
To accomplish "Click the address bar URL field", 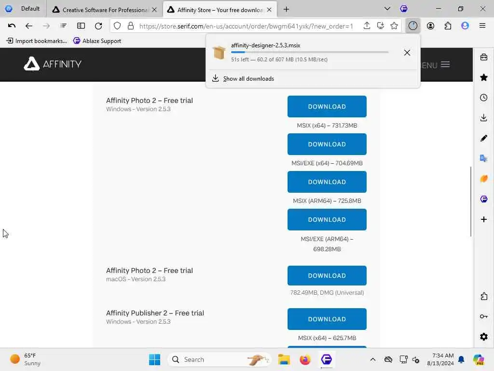I will coord(246,26).
